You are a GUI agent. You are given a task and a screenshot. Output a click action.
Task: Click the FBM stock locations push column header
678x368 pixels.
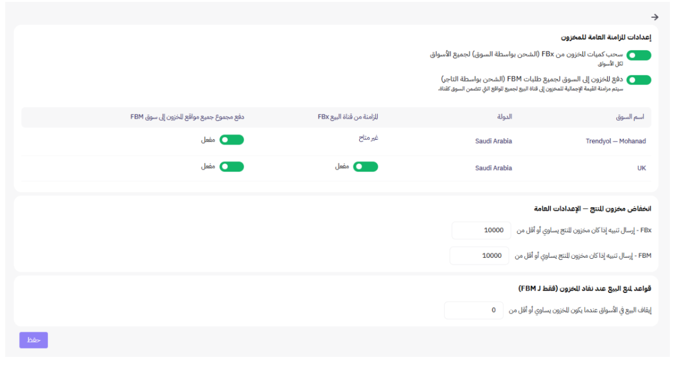pos(187,117)
